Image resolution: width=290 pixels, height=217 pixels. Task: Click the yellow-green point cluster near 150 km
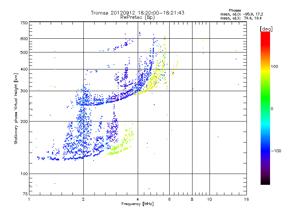pos(120,143)
